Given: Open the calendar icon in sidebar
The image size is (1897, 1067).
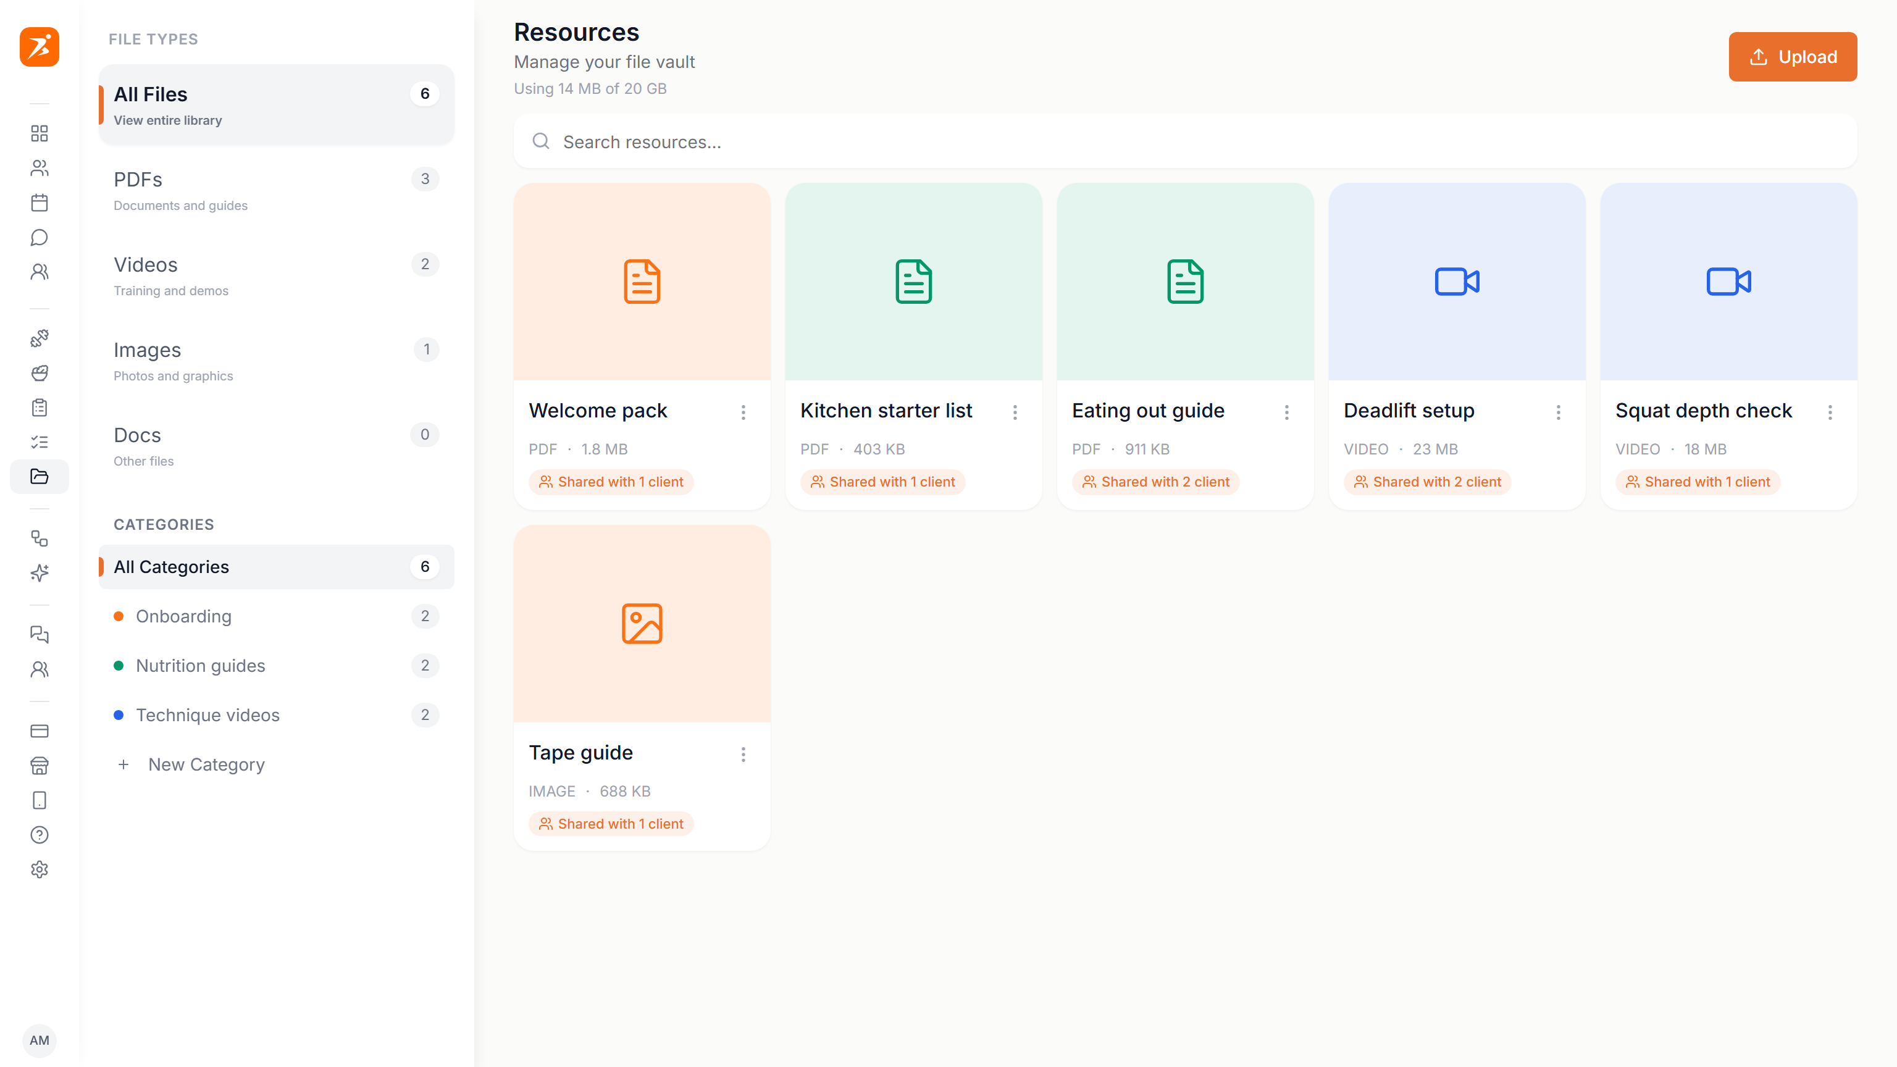Looking at the screenshot, I should click(x=39, y=203).
